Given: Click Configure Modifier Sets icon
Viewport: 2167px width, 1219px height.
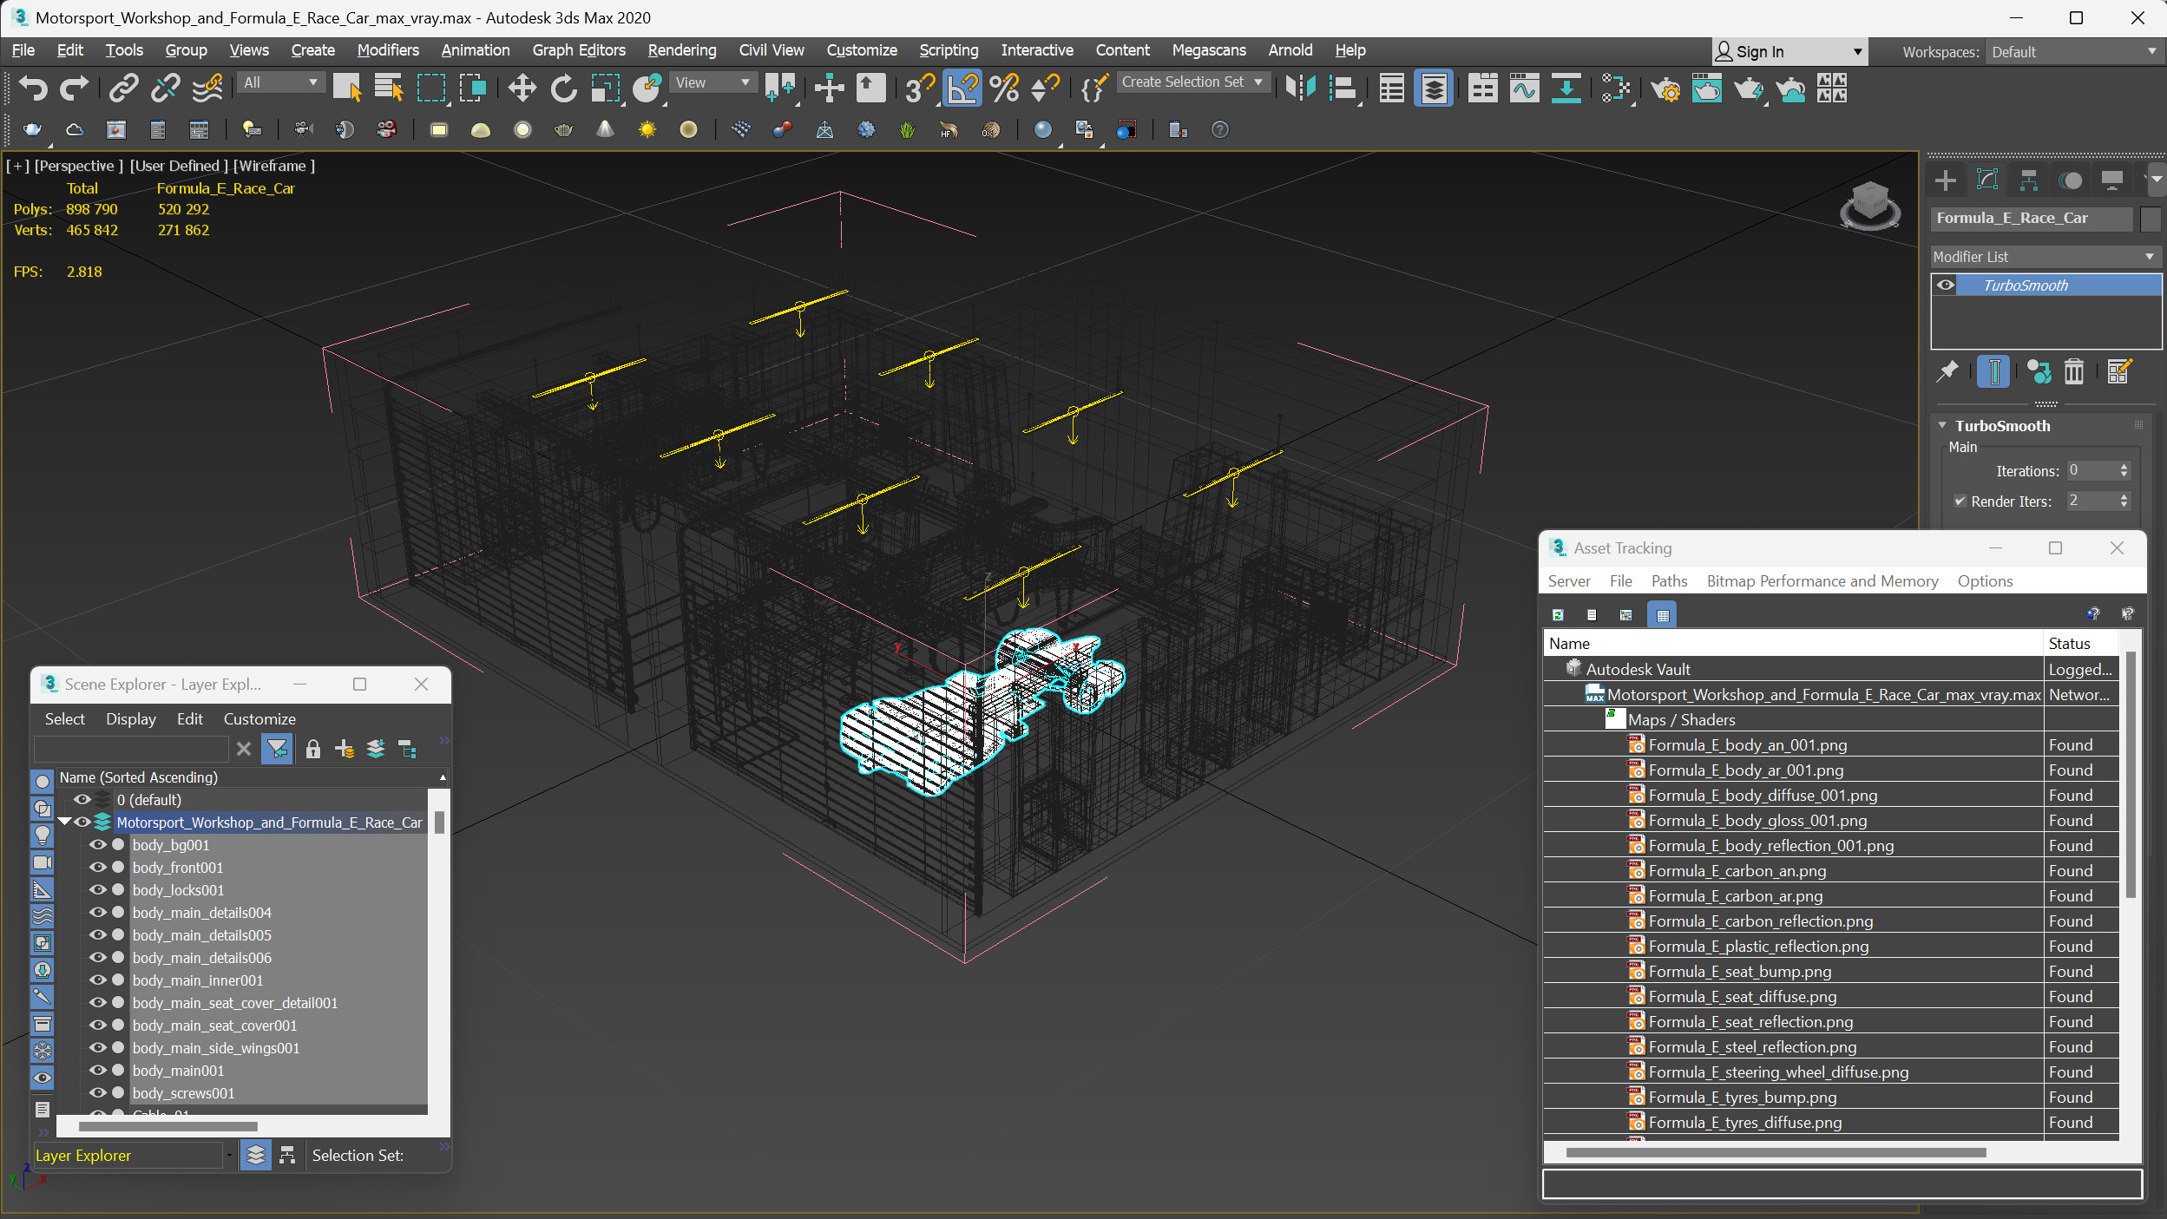Looking at the screenshot, I should pos(2118,371).
